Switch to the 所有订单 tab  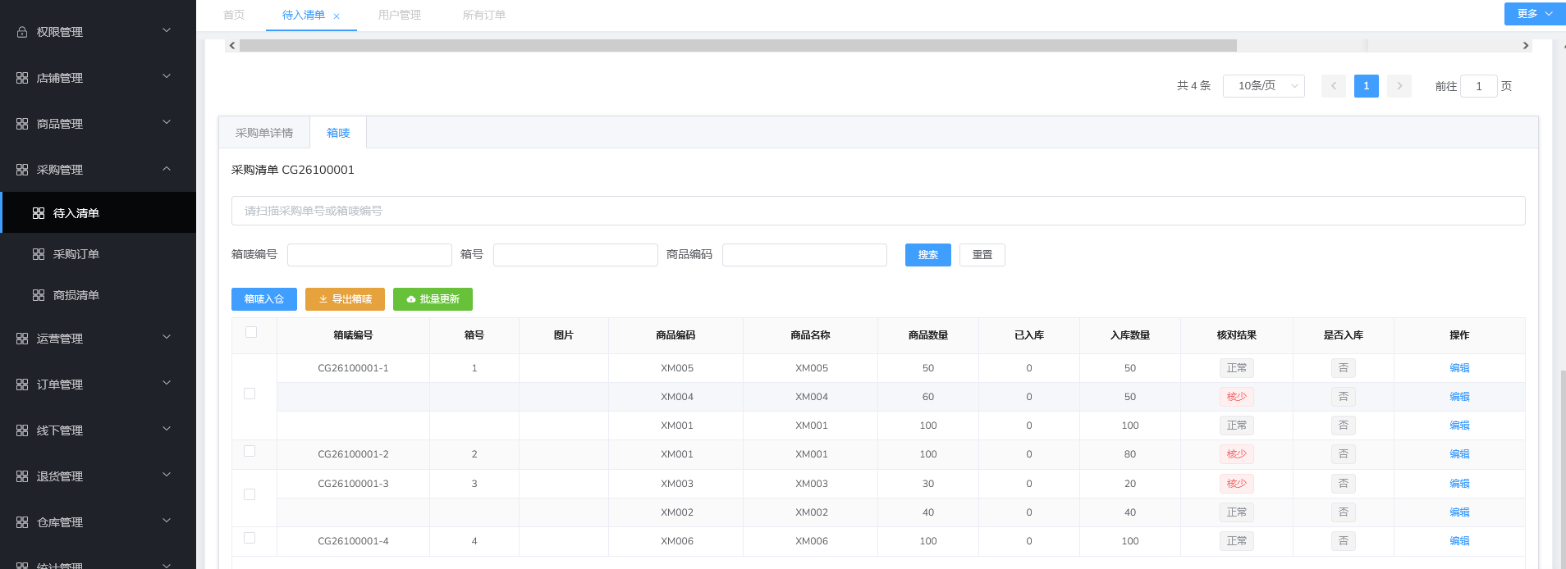click(484, 15)
